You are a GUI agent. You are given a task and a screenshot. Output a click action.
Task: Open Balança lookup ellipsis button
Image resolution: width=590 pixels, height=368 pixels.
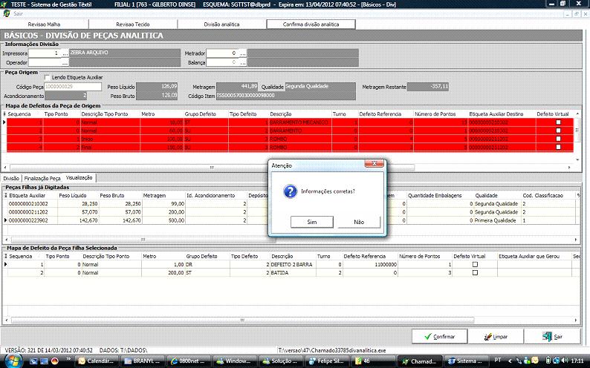(x=241, y=63)
